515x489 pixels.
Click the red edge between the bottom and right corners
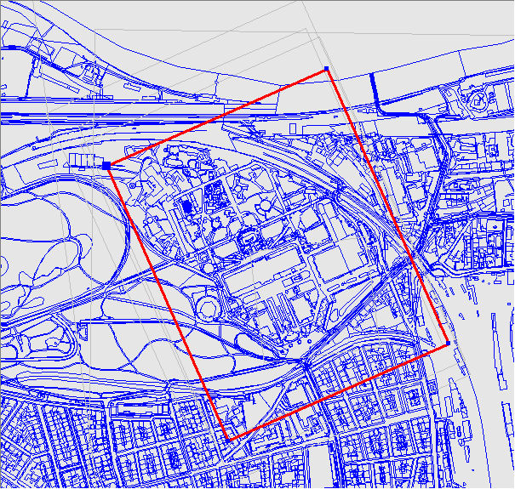pos(339,391)
